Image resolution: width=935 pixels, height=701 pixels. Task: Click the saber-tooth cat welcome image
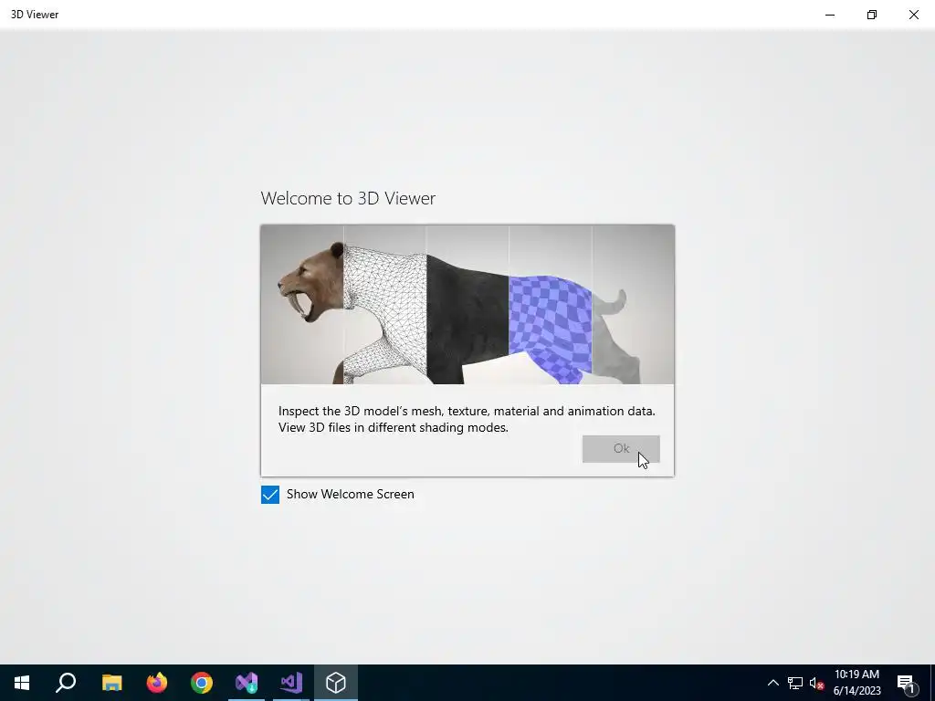[x=467, y=305]
